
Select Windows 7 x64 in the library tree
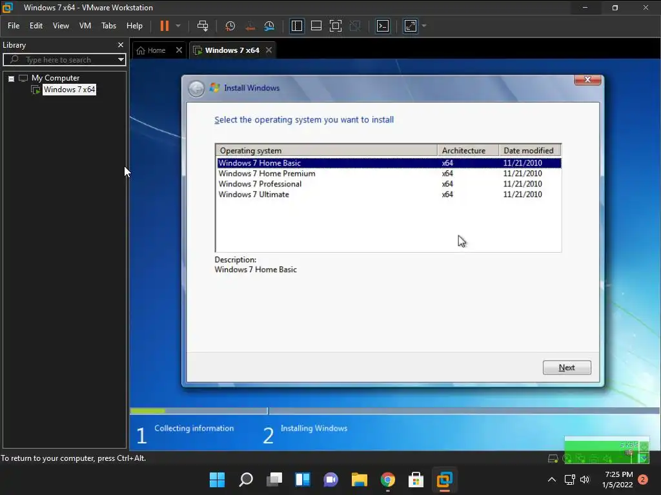point(70,89)
